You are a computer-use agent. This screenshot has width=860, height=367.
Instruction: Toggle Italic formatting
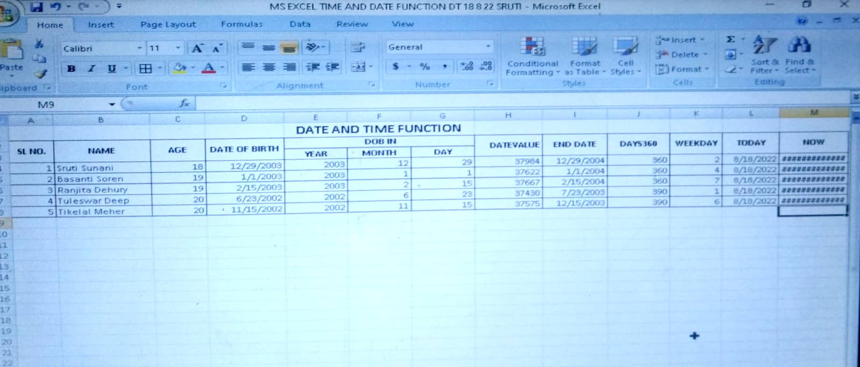[x=91, y=68]
